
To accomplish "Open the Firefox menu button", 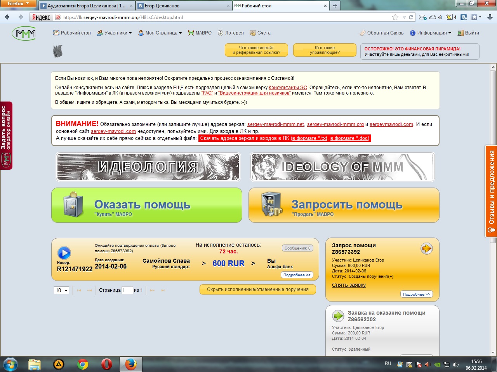I will coord(18,3).
